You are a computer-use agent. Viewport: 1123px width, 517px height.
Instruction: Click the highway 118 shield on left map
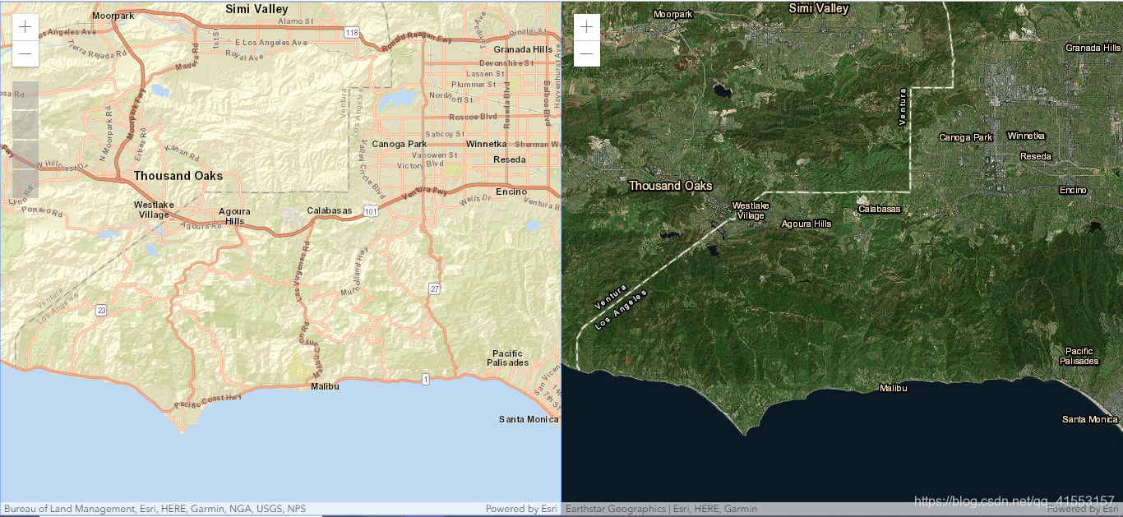pyautogui.click(x=352, y=32)
